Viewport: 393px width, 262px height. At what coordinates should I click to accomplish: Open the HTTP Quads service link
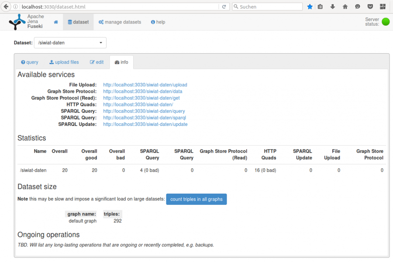click(138, 104)
